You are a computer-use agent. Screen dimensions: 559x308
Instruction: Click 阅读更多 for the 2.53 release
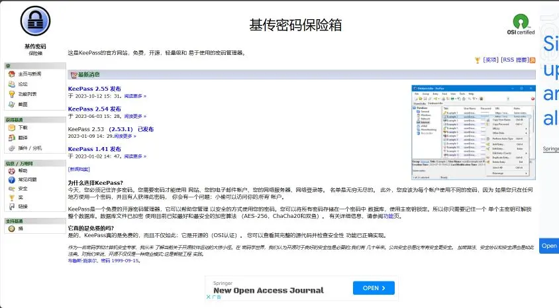[125, 136]
